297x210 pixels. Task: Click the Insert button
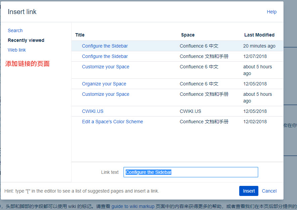pyautogui.click(x=249, y=191)
